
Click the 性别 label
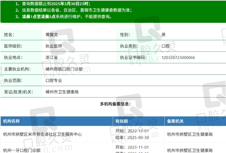coord(125,35)
